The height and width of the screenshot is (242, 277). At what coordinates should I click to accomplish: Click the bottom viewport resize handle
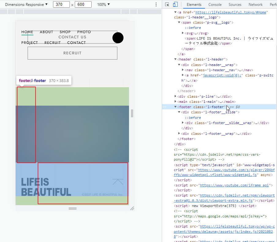click(x=73, y=209)
